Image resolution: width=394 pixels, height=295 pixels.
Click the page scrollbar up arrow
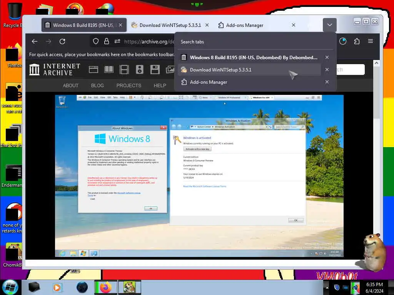pyautogui.click(x=376, y=63)
